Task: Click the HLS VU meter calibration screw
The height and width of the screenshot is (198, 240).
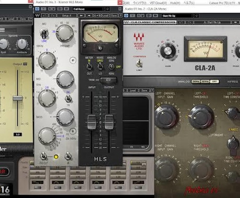Action: (x=100, y=48)
